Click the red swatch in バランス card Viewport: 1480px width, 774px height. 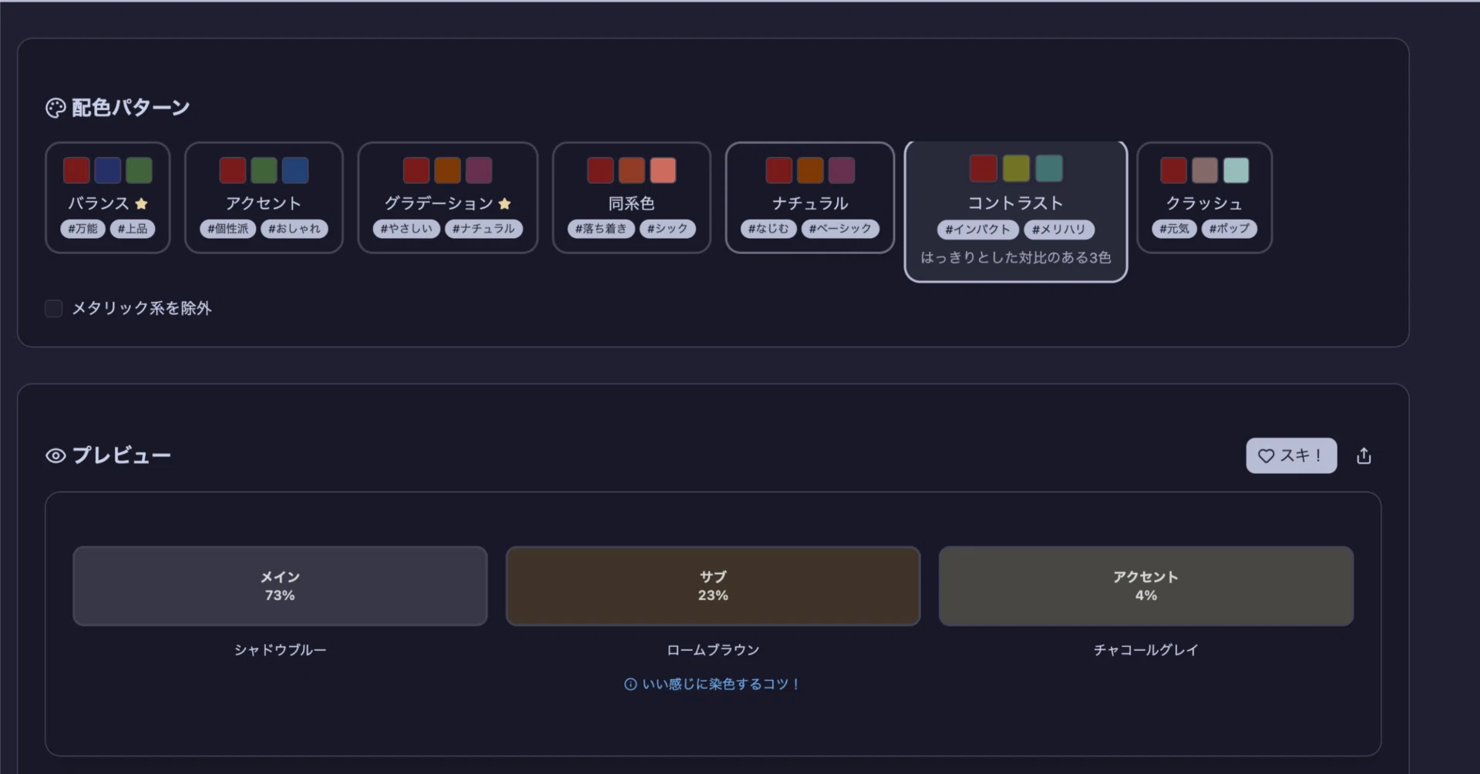(76, 170)
